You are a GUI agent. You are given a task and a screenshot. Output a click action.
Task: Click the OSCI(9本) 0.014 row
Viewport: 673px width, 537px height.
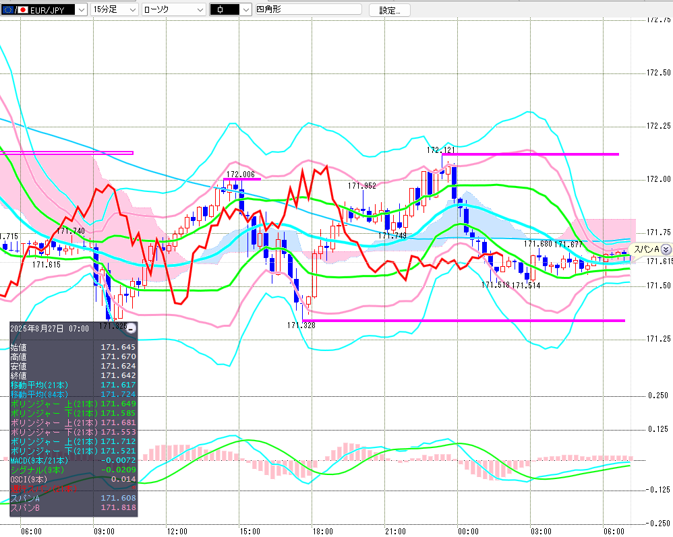73,479
